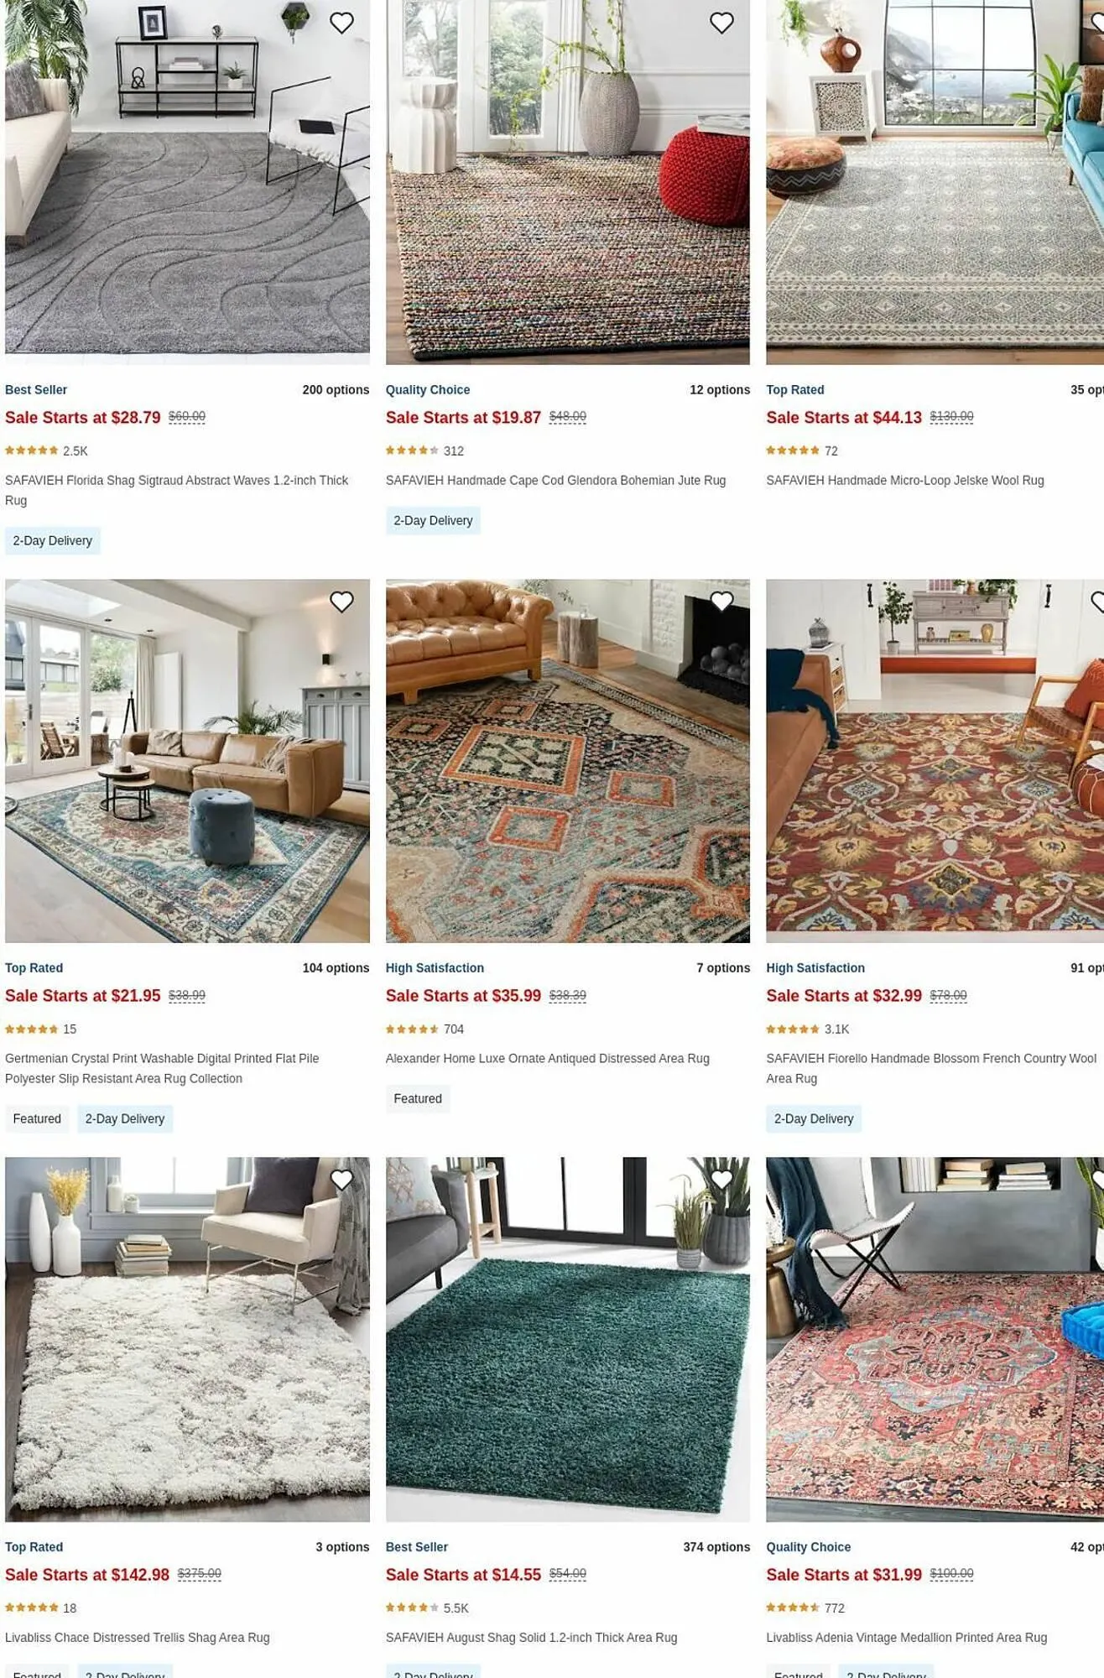Open the red Fiorello wool rug image
The image size is (1104, 1678).
point(935,760)
